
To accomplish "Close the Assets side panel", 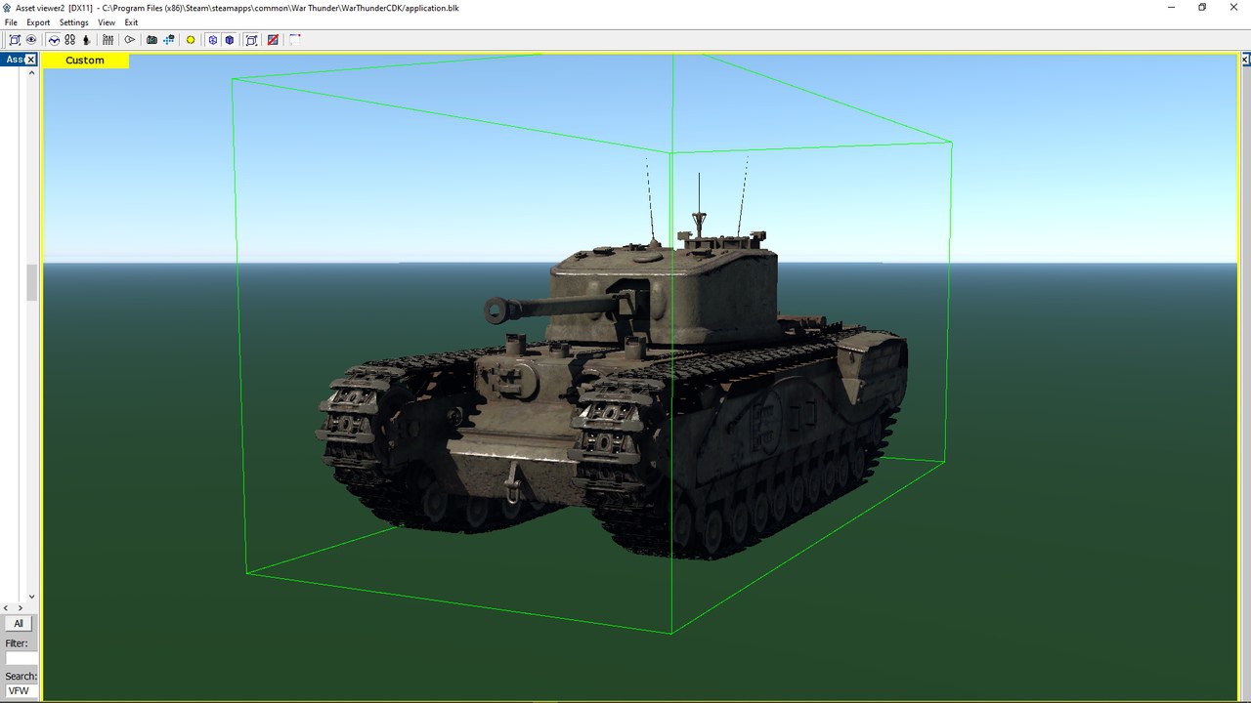I will 30,60.
